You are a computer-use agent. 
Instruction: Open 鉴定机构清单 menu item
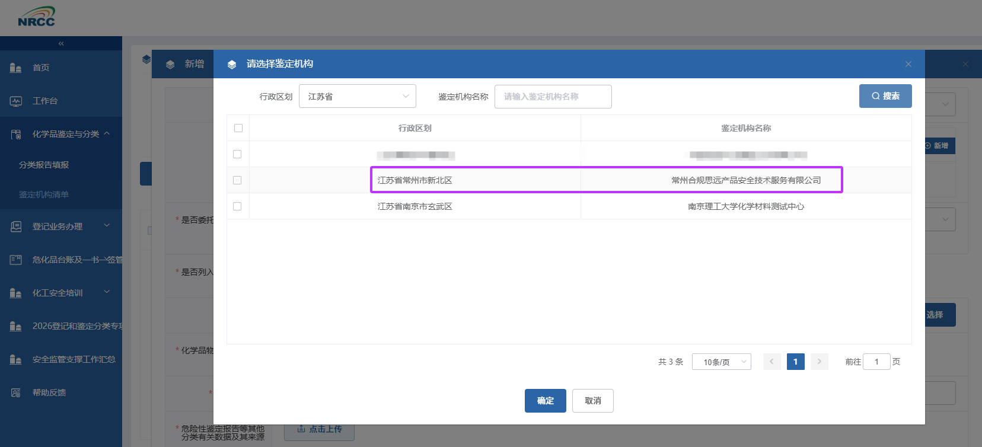[44, 194]
